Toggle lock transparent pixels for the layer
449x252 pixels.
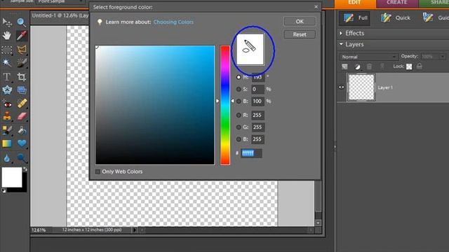pos(409,66)
